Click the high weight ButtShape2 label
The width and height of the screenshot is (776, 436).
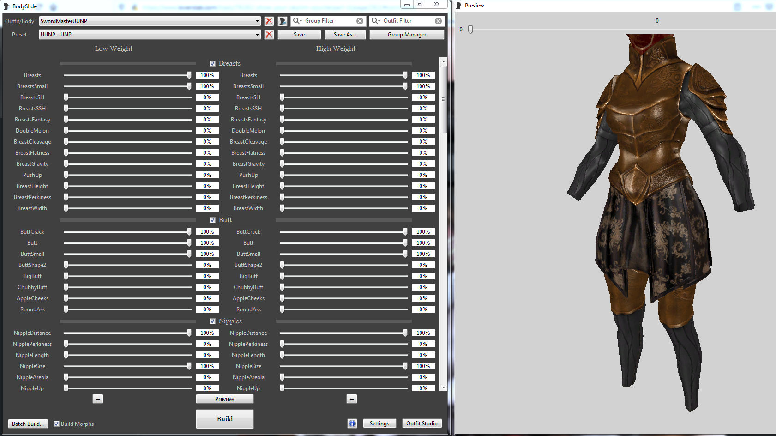248,265
